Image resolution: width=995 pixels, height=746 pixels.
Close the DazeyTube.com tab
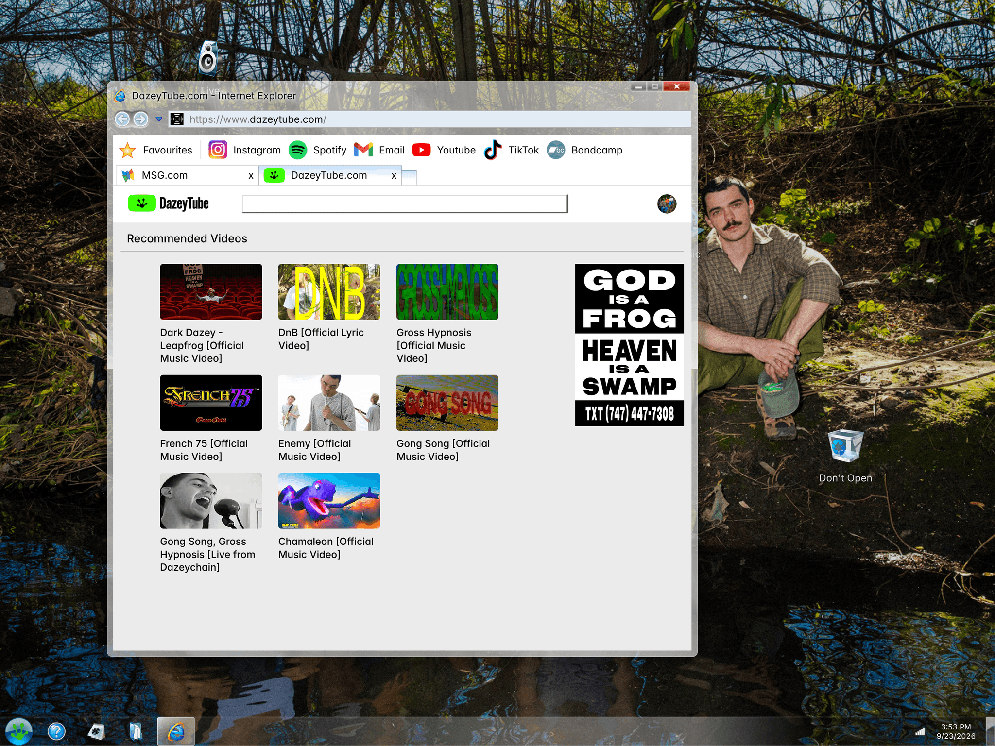(394, 176)
